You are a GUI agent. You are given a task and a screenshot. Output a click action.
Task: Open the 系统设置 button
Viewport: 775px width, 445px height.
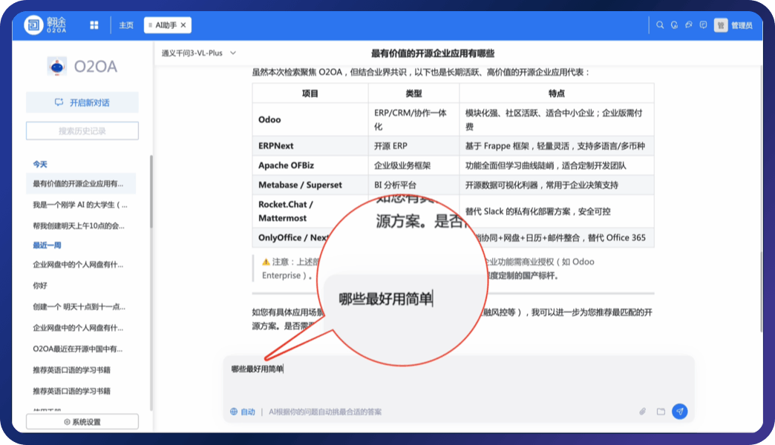click(82, 422)
